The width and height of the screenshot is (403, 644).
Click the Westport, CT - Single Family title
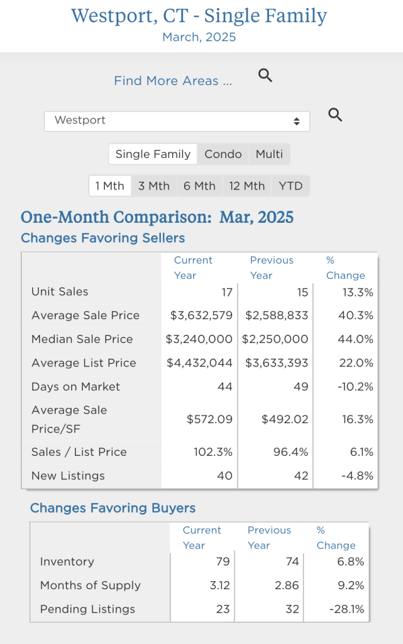point(199,16)
